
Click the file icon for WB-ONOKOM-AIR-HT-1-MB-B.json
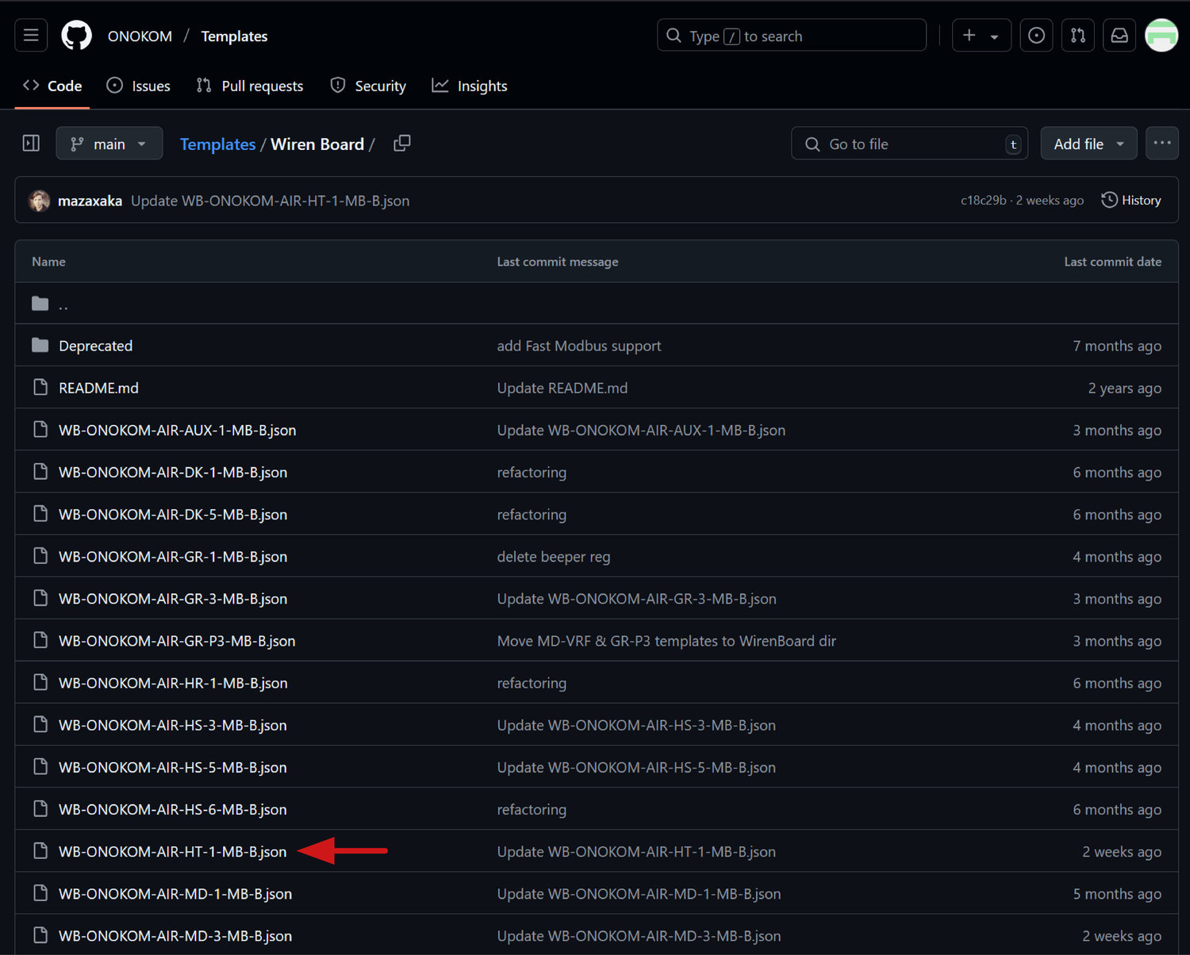[40, 851]
